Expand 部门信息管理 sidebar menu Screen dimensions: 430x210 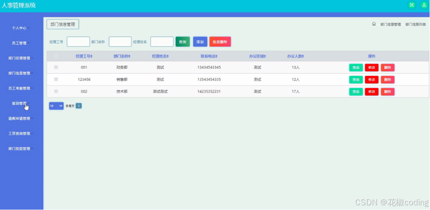tap(21, 73)
